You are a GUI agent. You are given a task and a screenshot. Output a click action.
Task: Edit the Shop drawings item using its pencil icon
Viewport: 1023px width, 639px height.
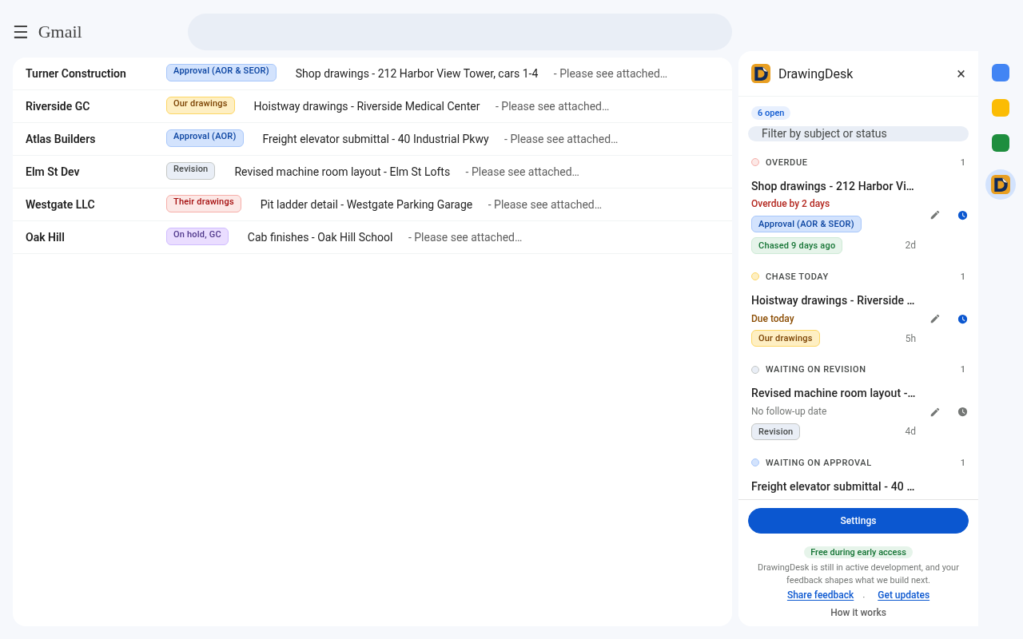[x=935, y=215]
